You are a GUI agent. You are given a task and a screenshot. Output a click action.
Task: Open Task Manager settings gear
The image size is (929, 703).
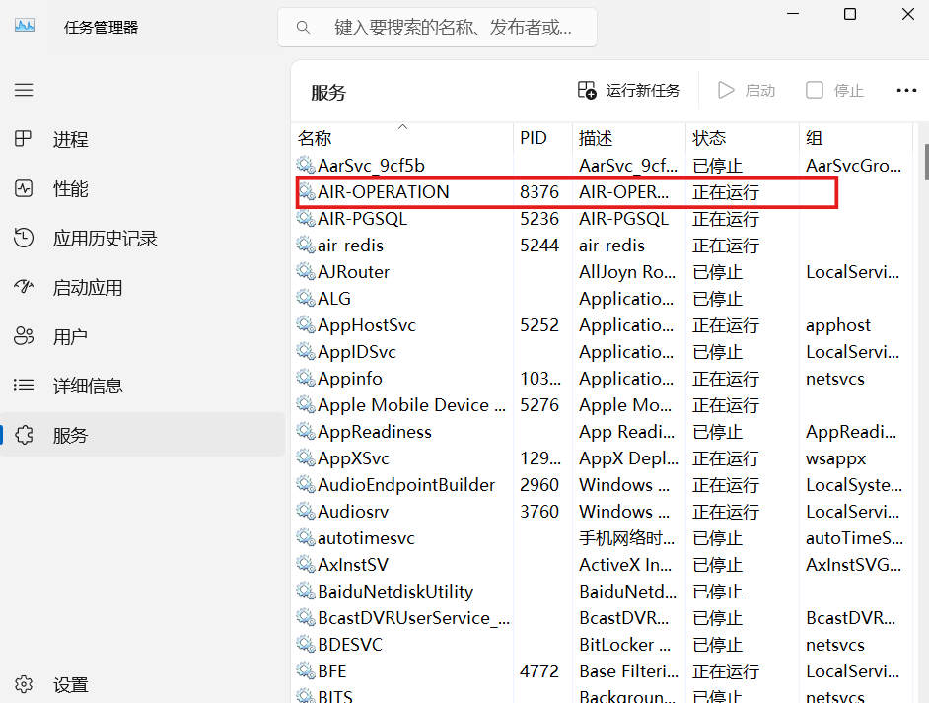click(24, 684)
